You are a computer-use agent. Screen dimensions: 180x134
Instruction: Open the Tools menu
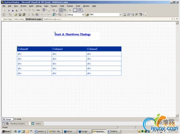pyautogui.click(x=78, y=6)
